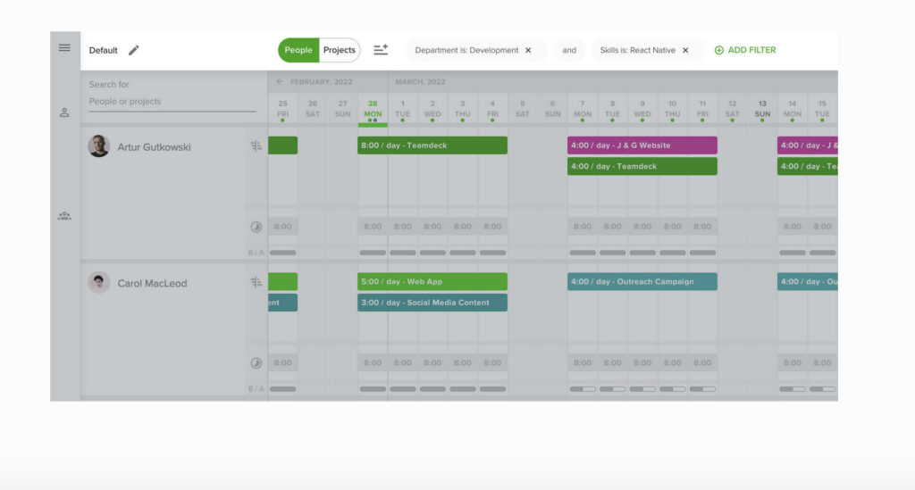Focus the Search for People or projects field

pyautogui.click(x=172, y=102)
